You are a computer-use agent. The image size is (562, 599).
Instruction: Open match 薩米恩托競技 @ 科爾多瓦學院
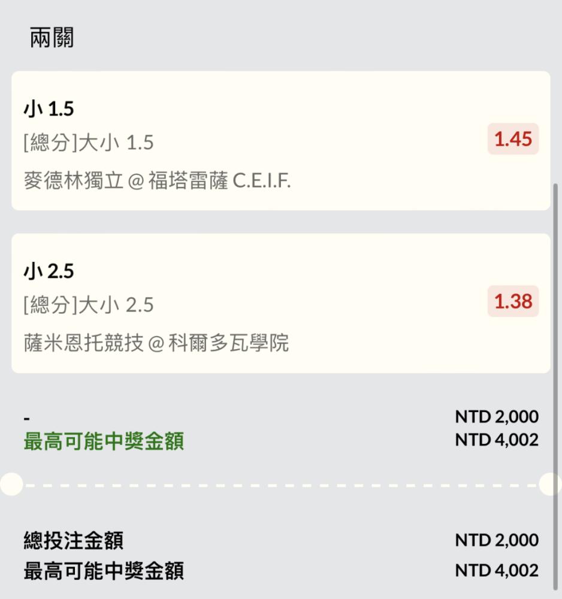156,343
